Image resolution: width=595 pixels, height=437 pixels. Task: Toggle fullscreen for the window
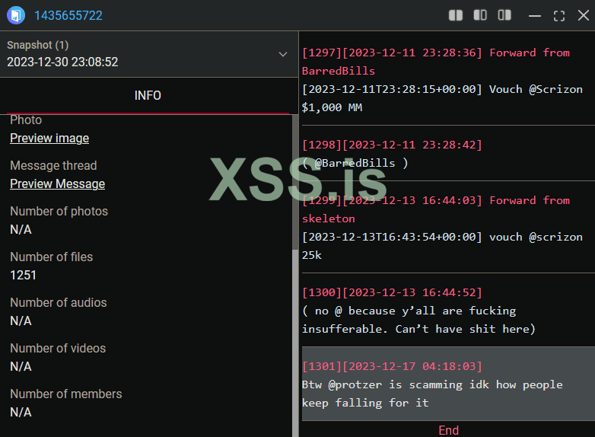tap(559, 15)
